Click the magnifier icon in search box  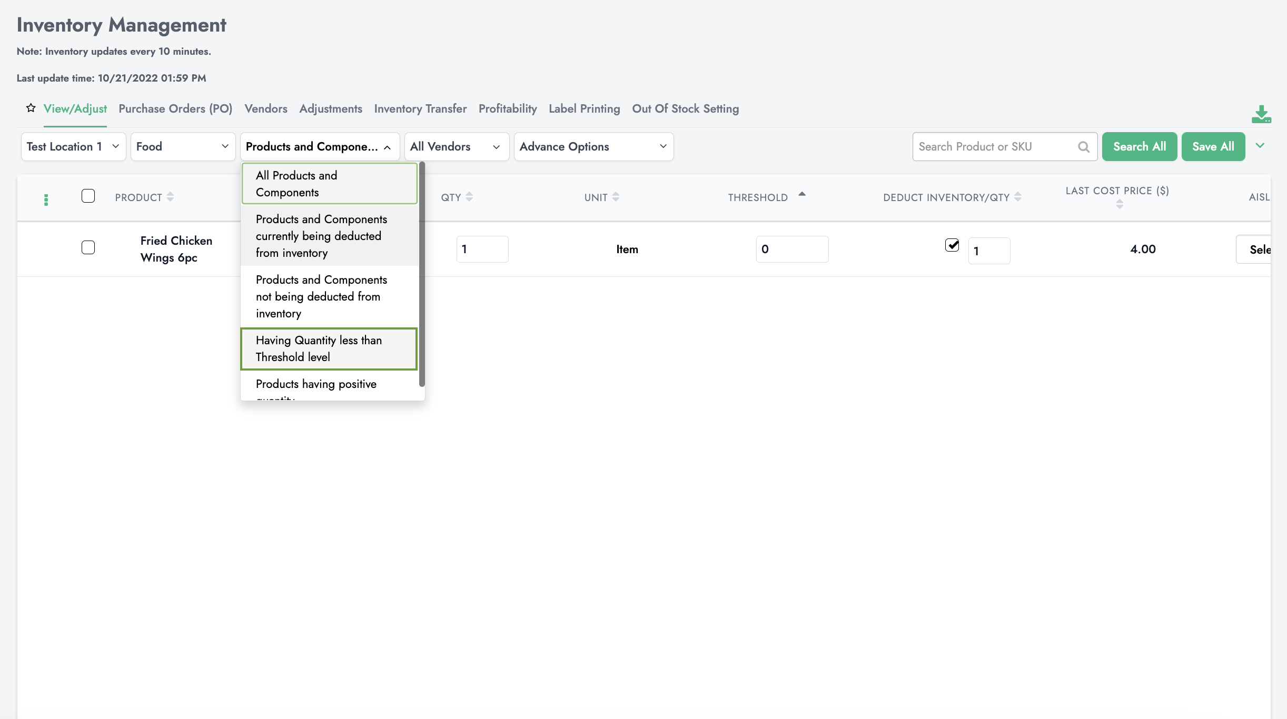coord(1083,147)
